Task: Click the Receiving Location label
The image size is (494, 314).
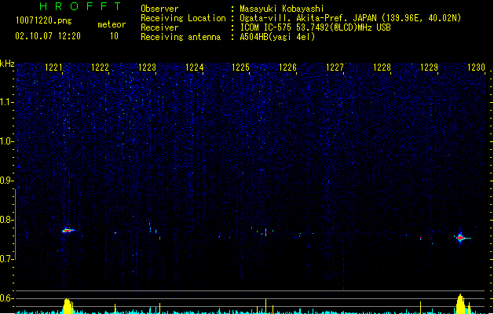Action: click(x=183, y=18)
